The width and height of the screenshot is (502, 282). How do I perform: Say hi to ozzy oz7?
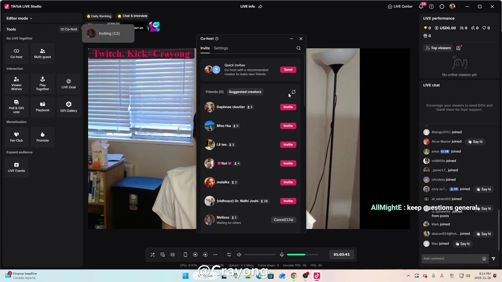(484, 189)
